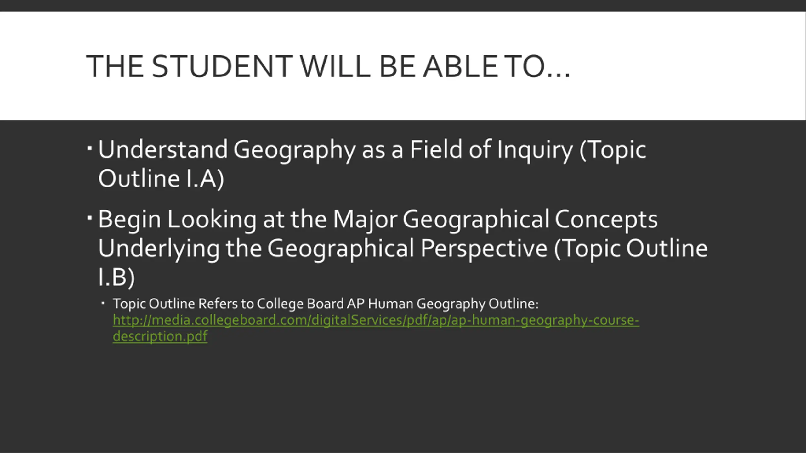This screenshot has height=453, width=806.
Task: Click the "description.pdf" link text
Action: [160, 336]
